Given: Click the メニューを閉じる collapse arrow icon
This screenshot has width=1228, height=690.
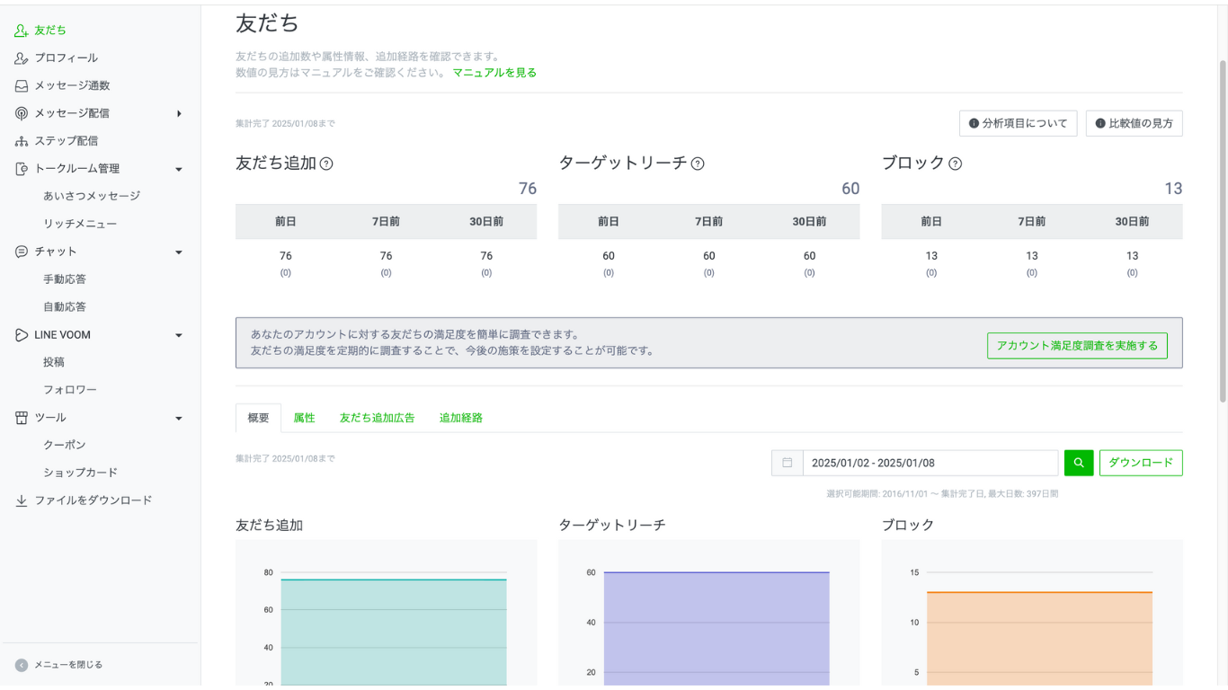Looking at the screenshot, I should click(x=22, y=665).
